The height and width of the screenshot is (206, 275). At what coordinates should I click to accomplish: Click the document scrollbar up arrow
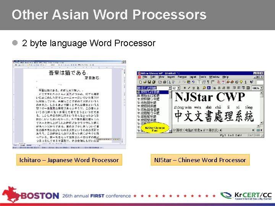(262, 92)
